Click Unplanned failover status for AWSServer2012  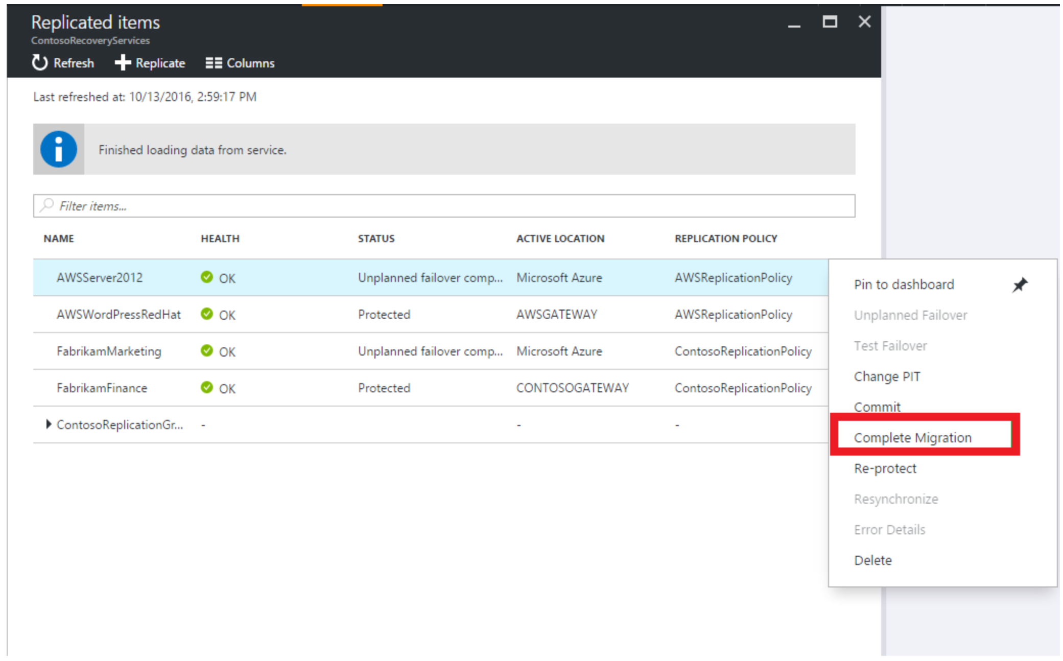click(430, 277)
